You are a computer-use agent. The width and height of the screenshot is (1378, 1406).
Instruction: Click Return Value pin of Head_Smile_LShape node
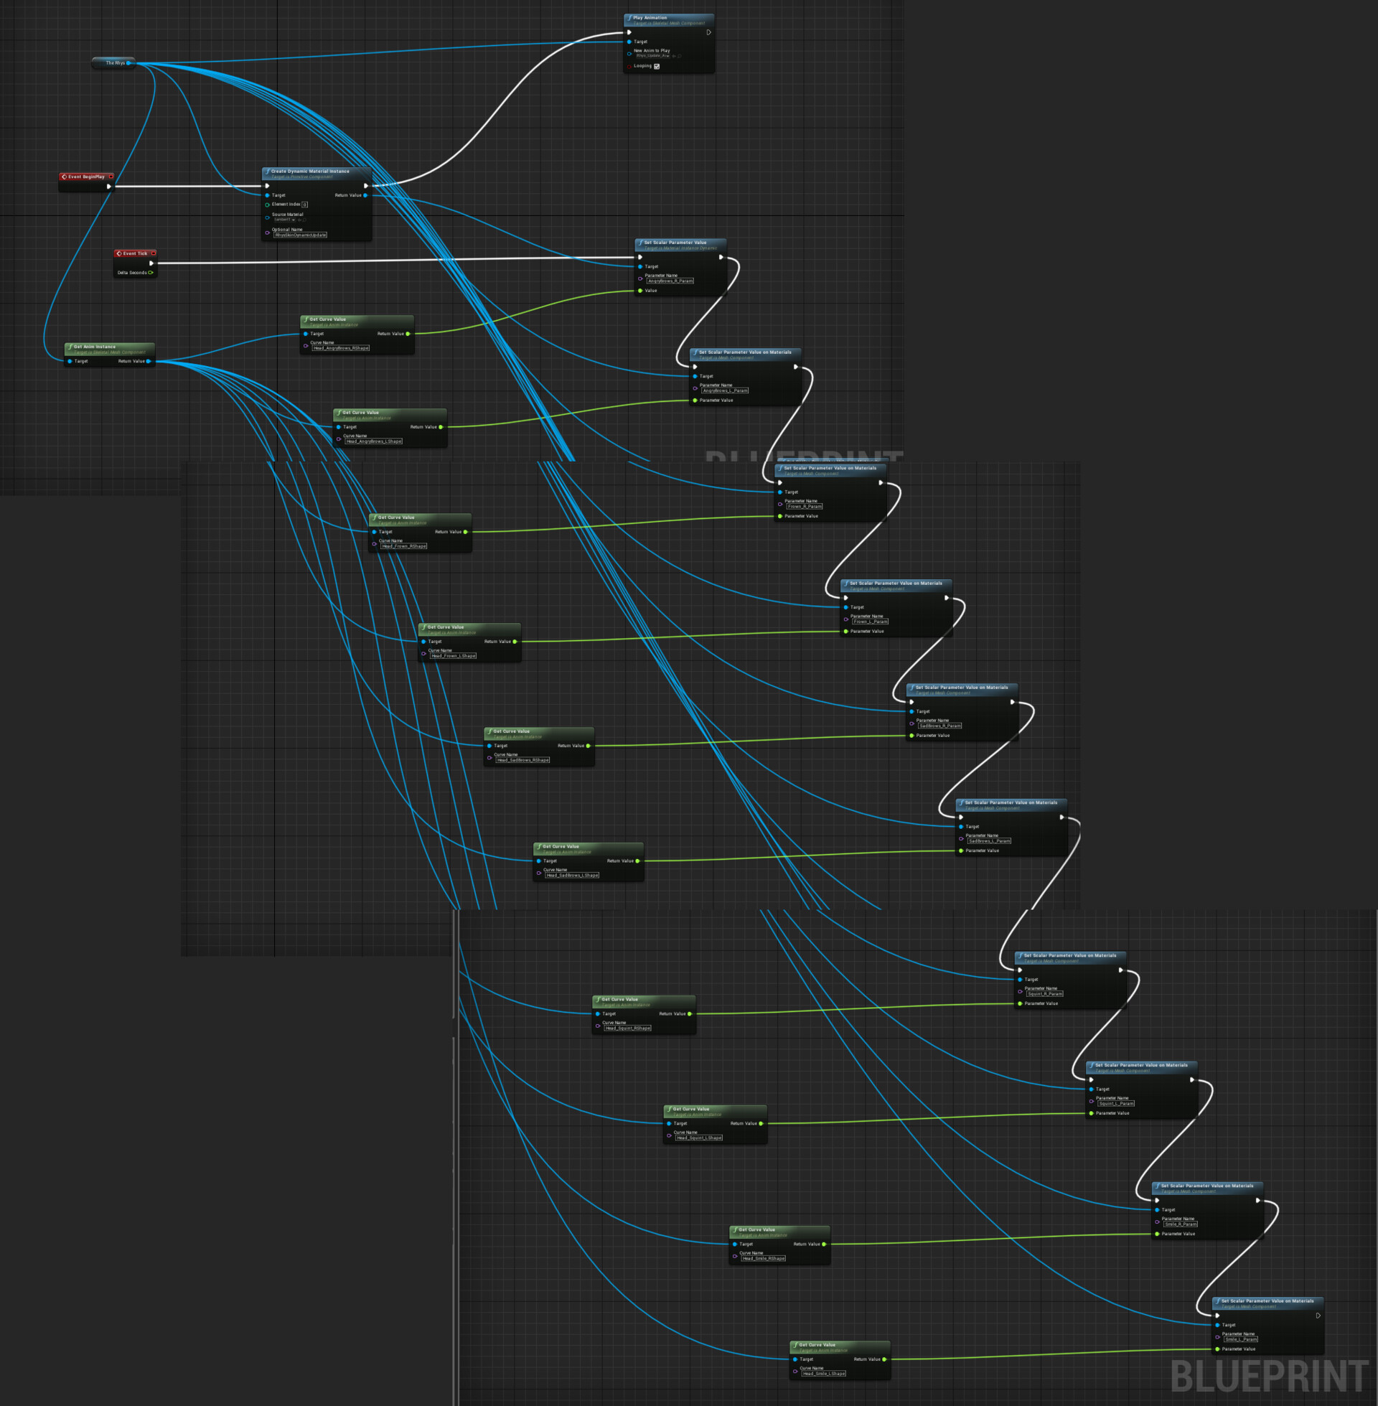(x=884, y=1359)
